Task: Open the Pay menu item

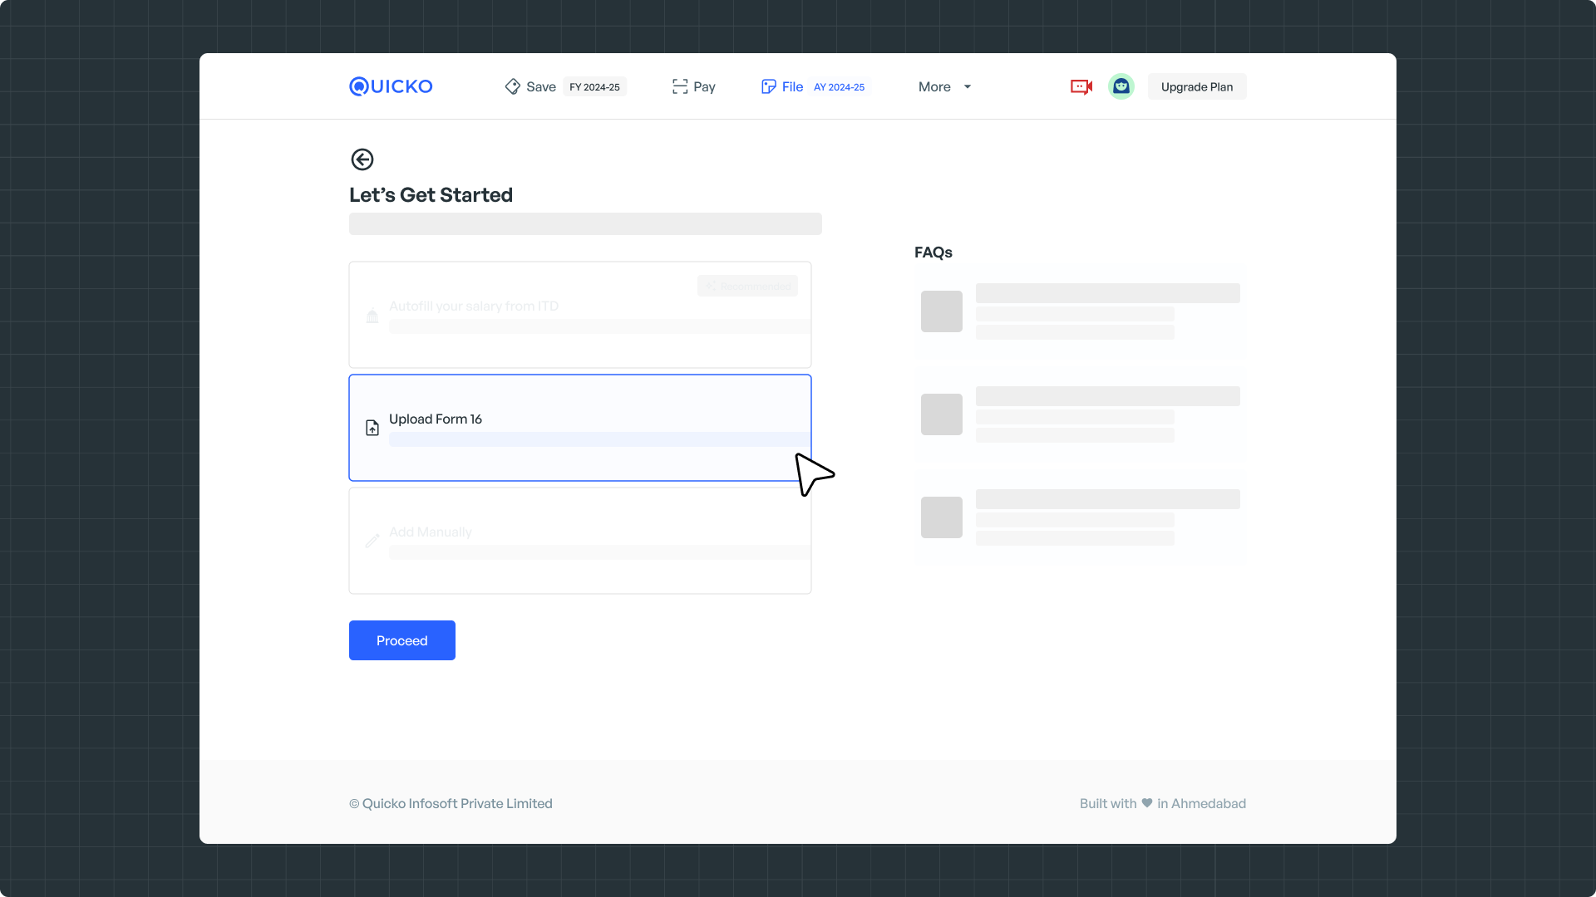Action: pyautogui.click(x=704, y=87)
